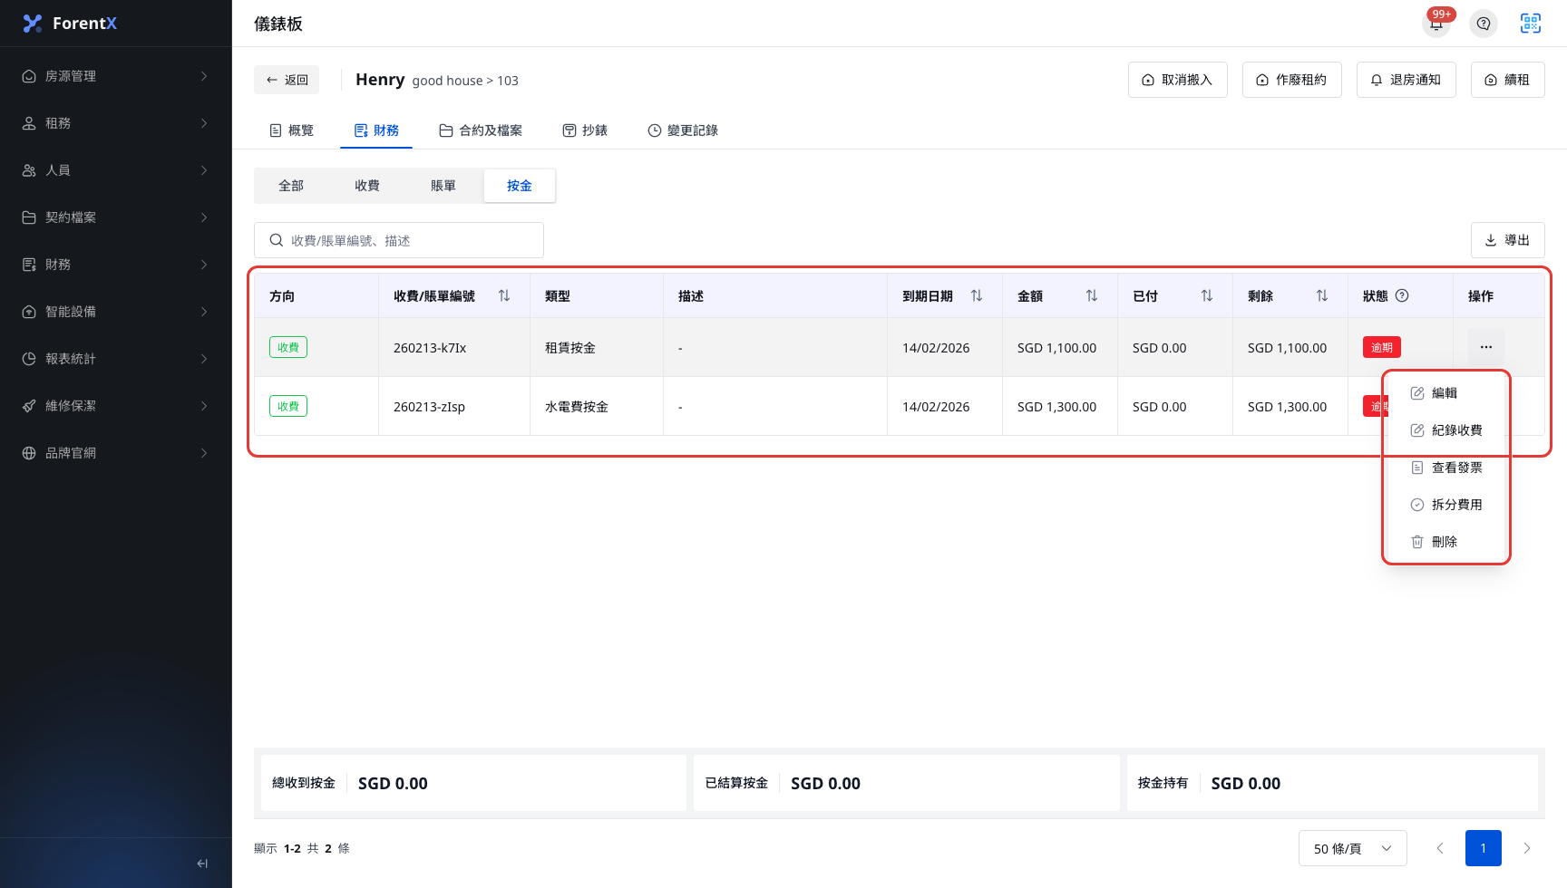Click the 返回 back button
Screen dimensions: 1567x888
(x=287, y=80)
